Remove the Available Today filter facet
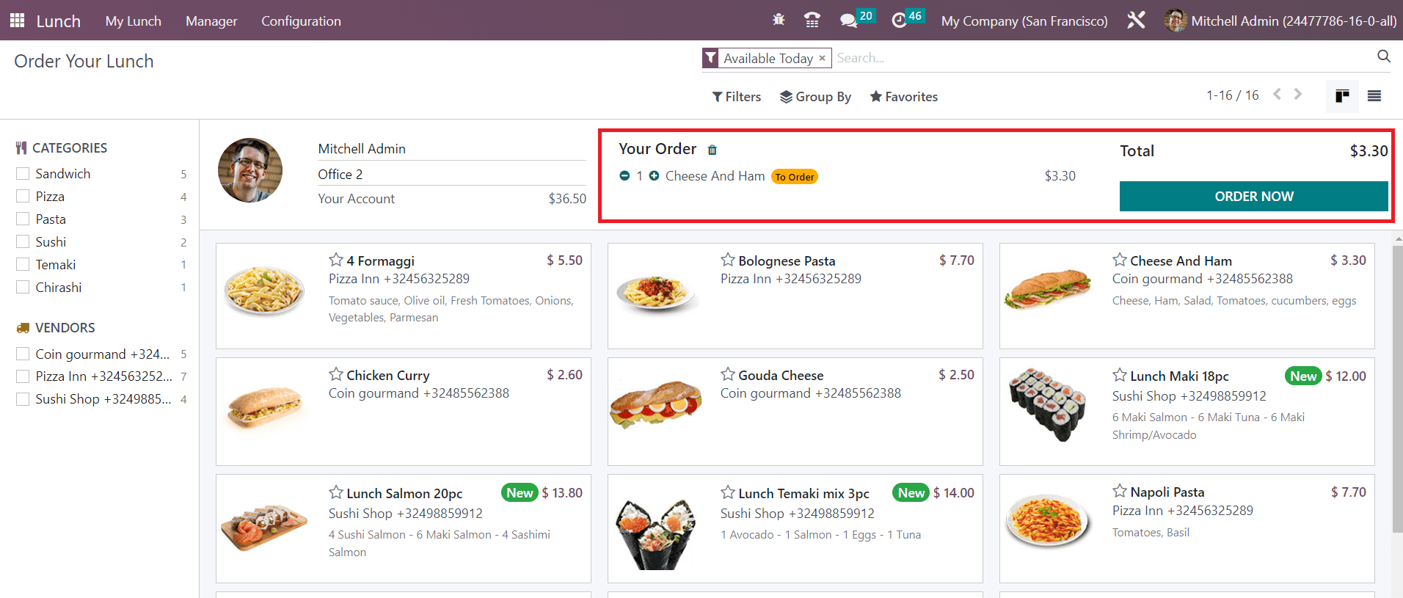 822,58
